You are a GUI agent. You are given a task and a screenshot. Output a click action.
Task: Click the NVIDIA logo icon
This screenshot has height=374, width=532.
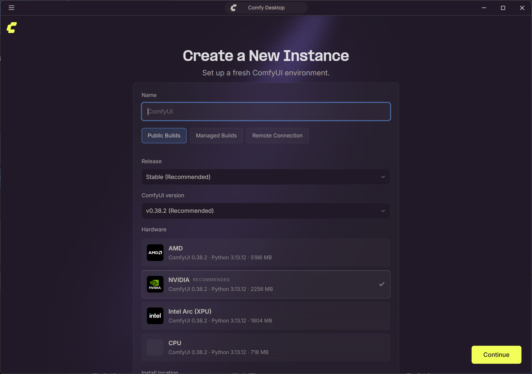tap(155, 284)
